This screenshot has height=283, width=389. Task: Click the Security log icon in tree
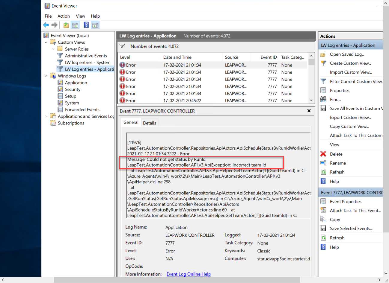tap(60, 89)
